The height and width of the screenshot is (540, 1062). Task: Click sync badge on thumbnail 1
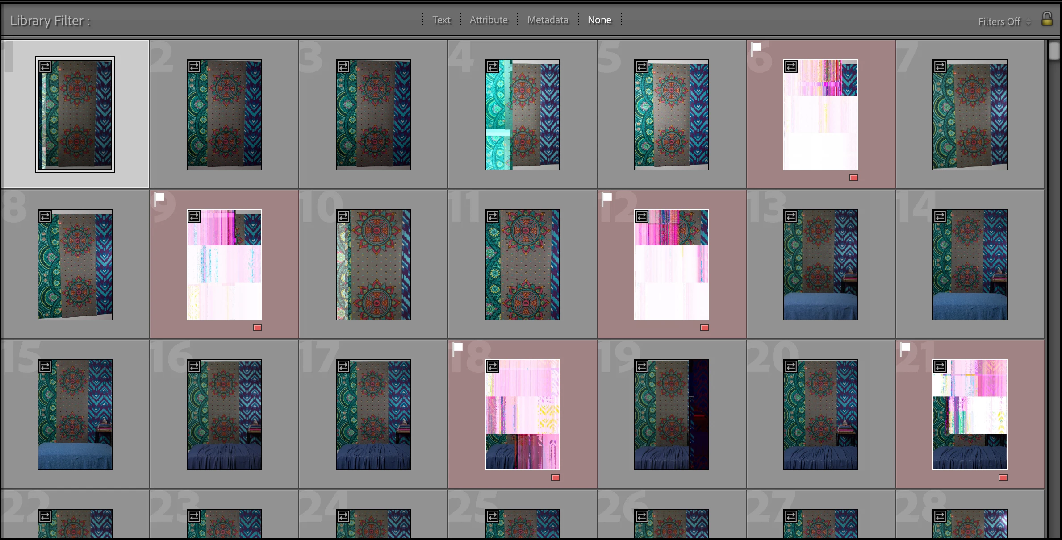45,66
